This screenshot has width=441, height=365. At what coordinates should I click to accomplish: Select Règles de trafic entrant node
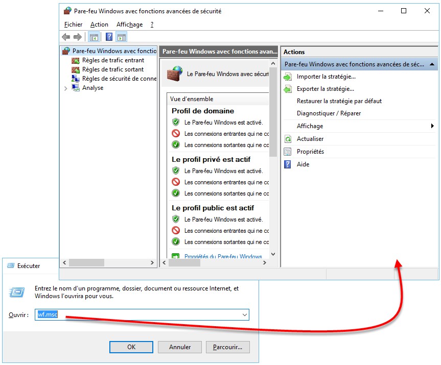[113, 60]
